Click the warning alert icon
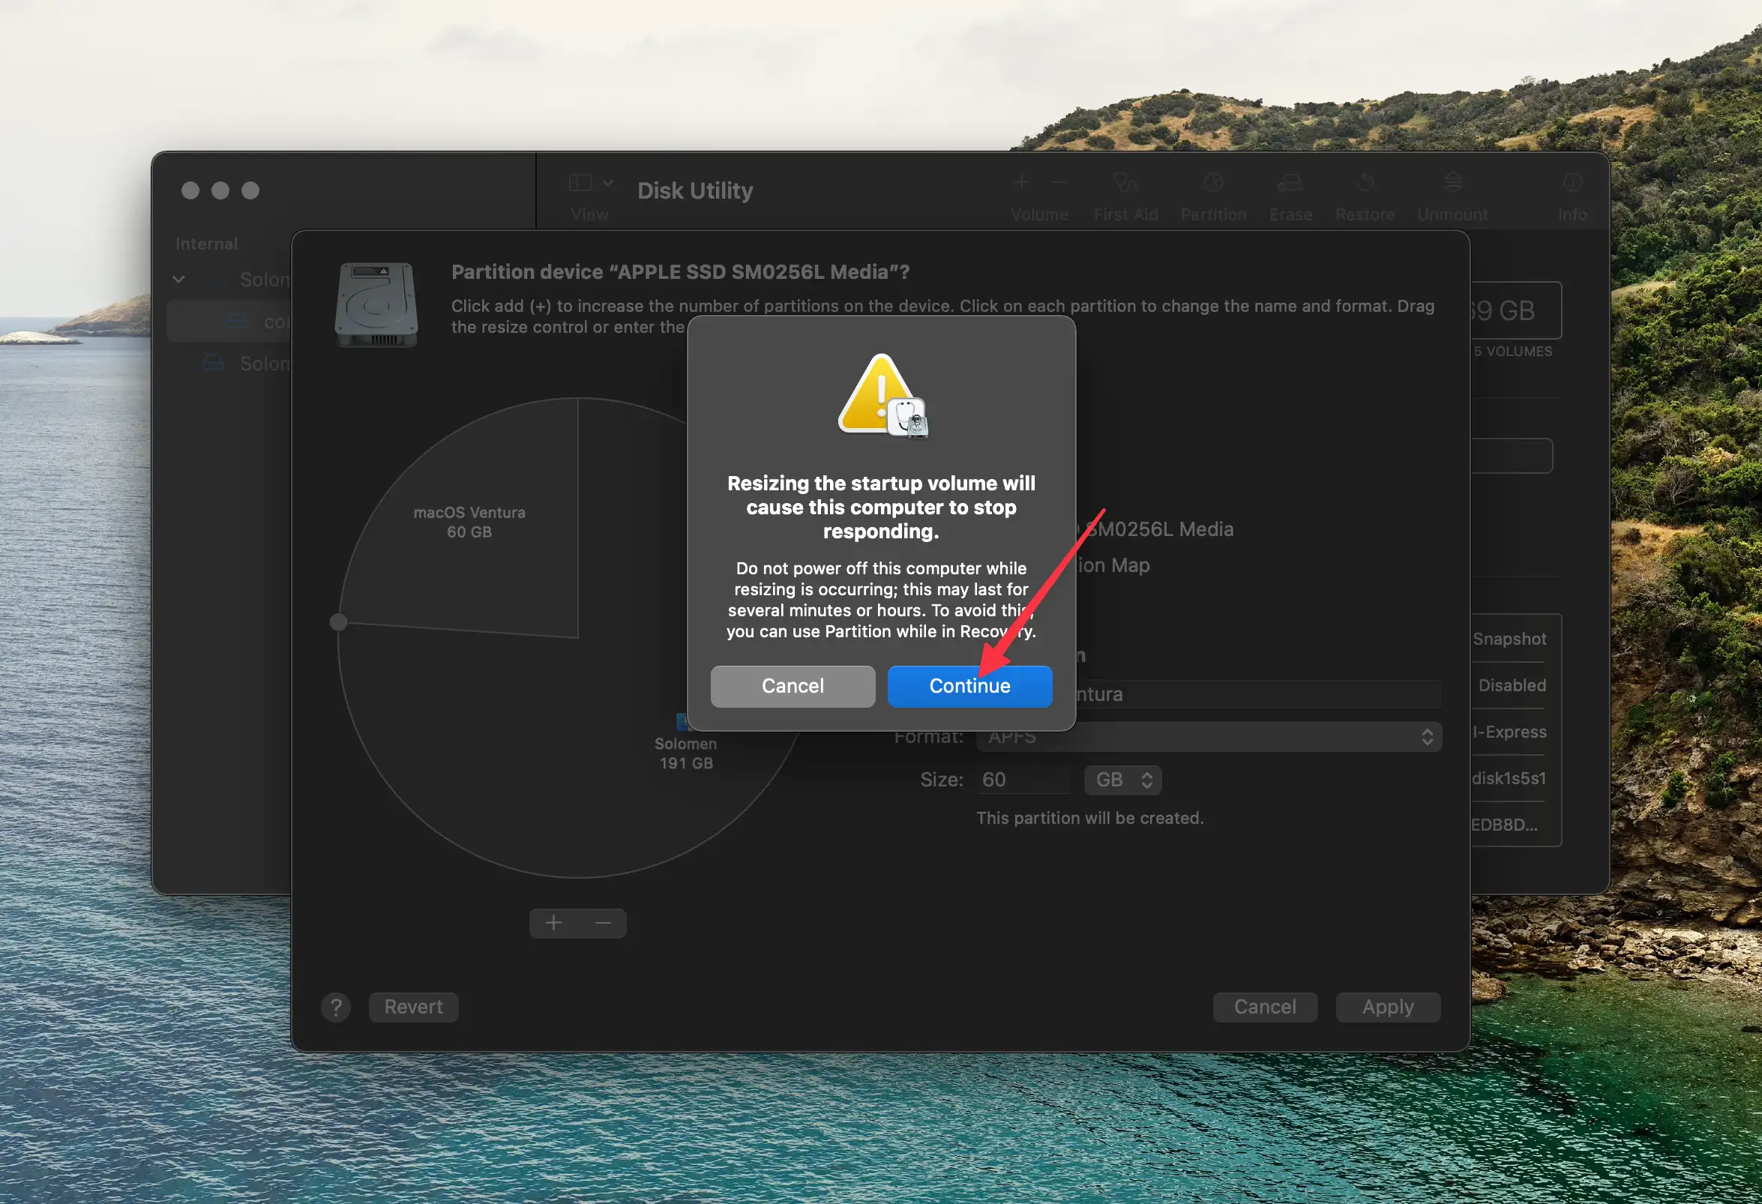1762x1204 pixels. click(882, 396)
